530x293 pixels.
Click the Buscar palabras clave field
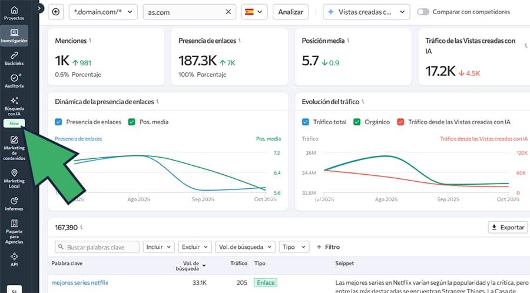coord(97,247)
